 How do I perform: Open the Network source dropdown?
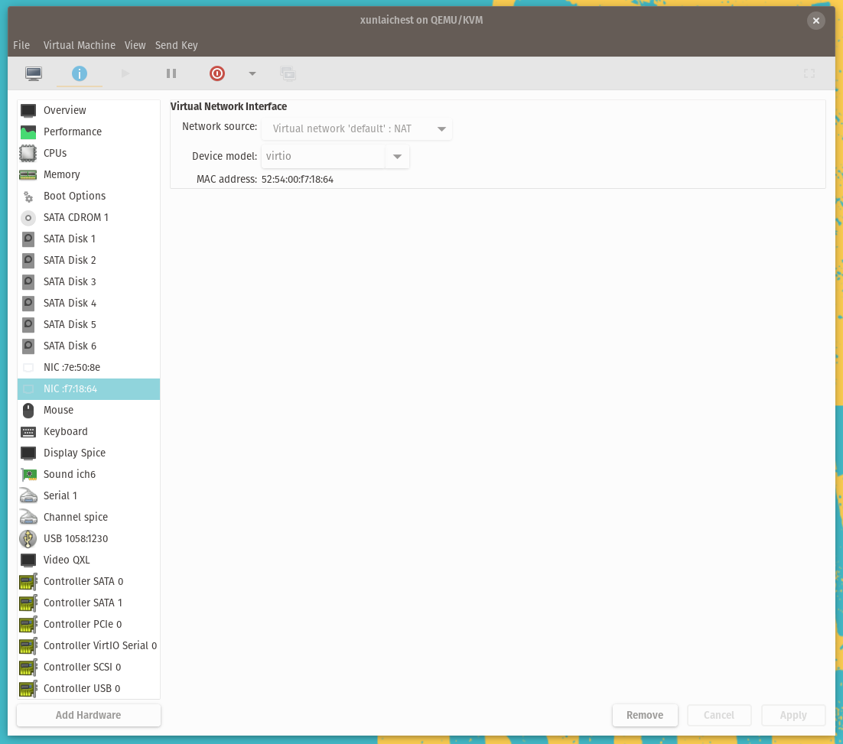356,128
